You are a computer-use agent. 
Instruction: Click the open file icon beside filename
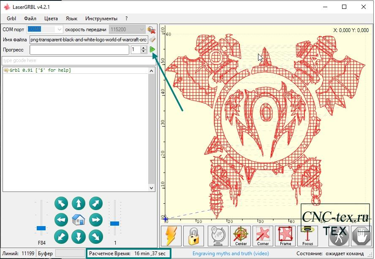[152, 39]
